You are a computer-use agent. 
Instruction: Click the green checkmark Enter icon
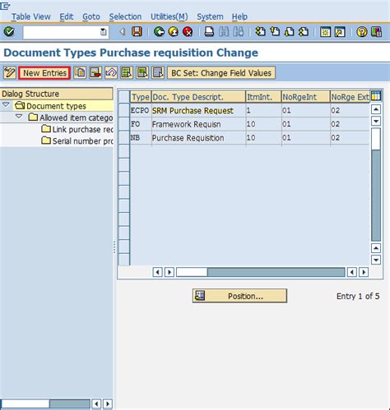(9, 32)
